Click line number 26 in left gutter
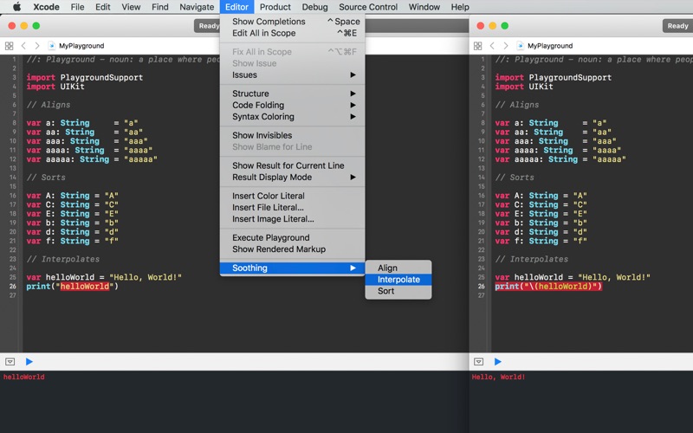 coord(12,287)
